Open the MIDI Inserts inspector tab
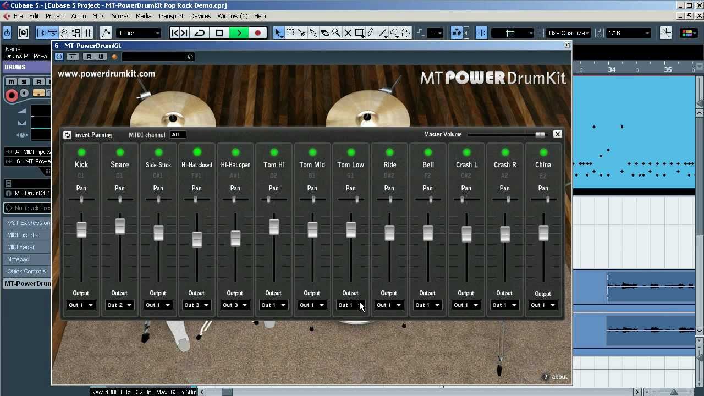The image size is (704, 396). point(28,235)
